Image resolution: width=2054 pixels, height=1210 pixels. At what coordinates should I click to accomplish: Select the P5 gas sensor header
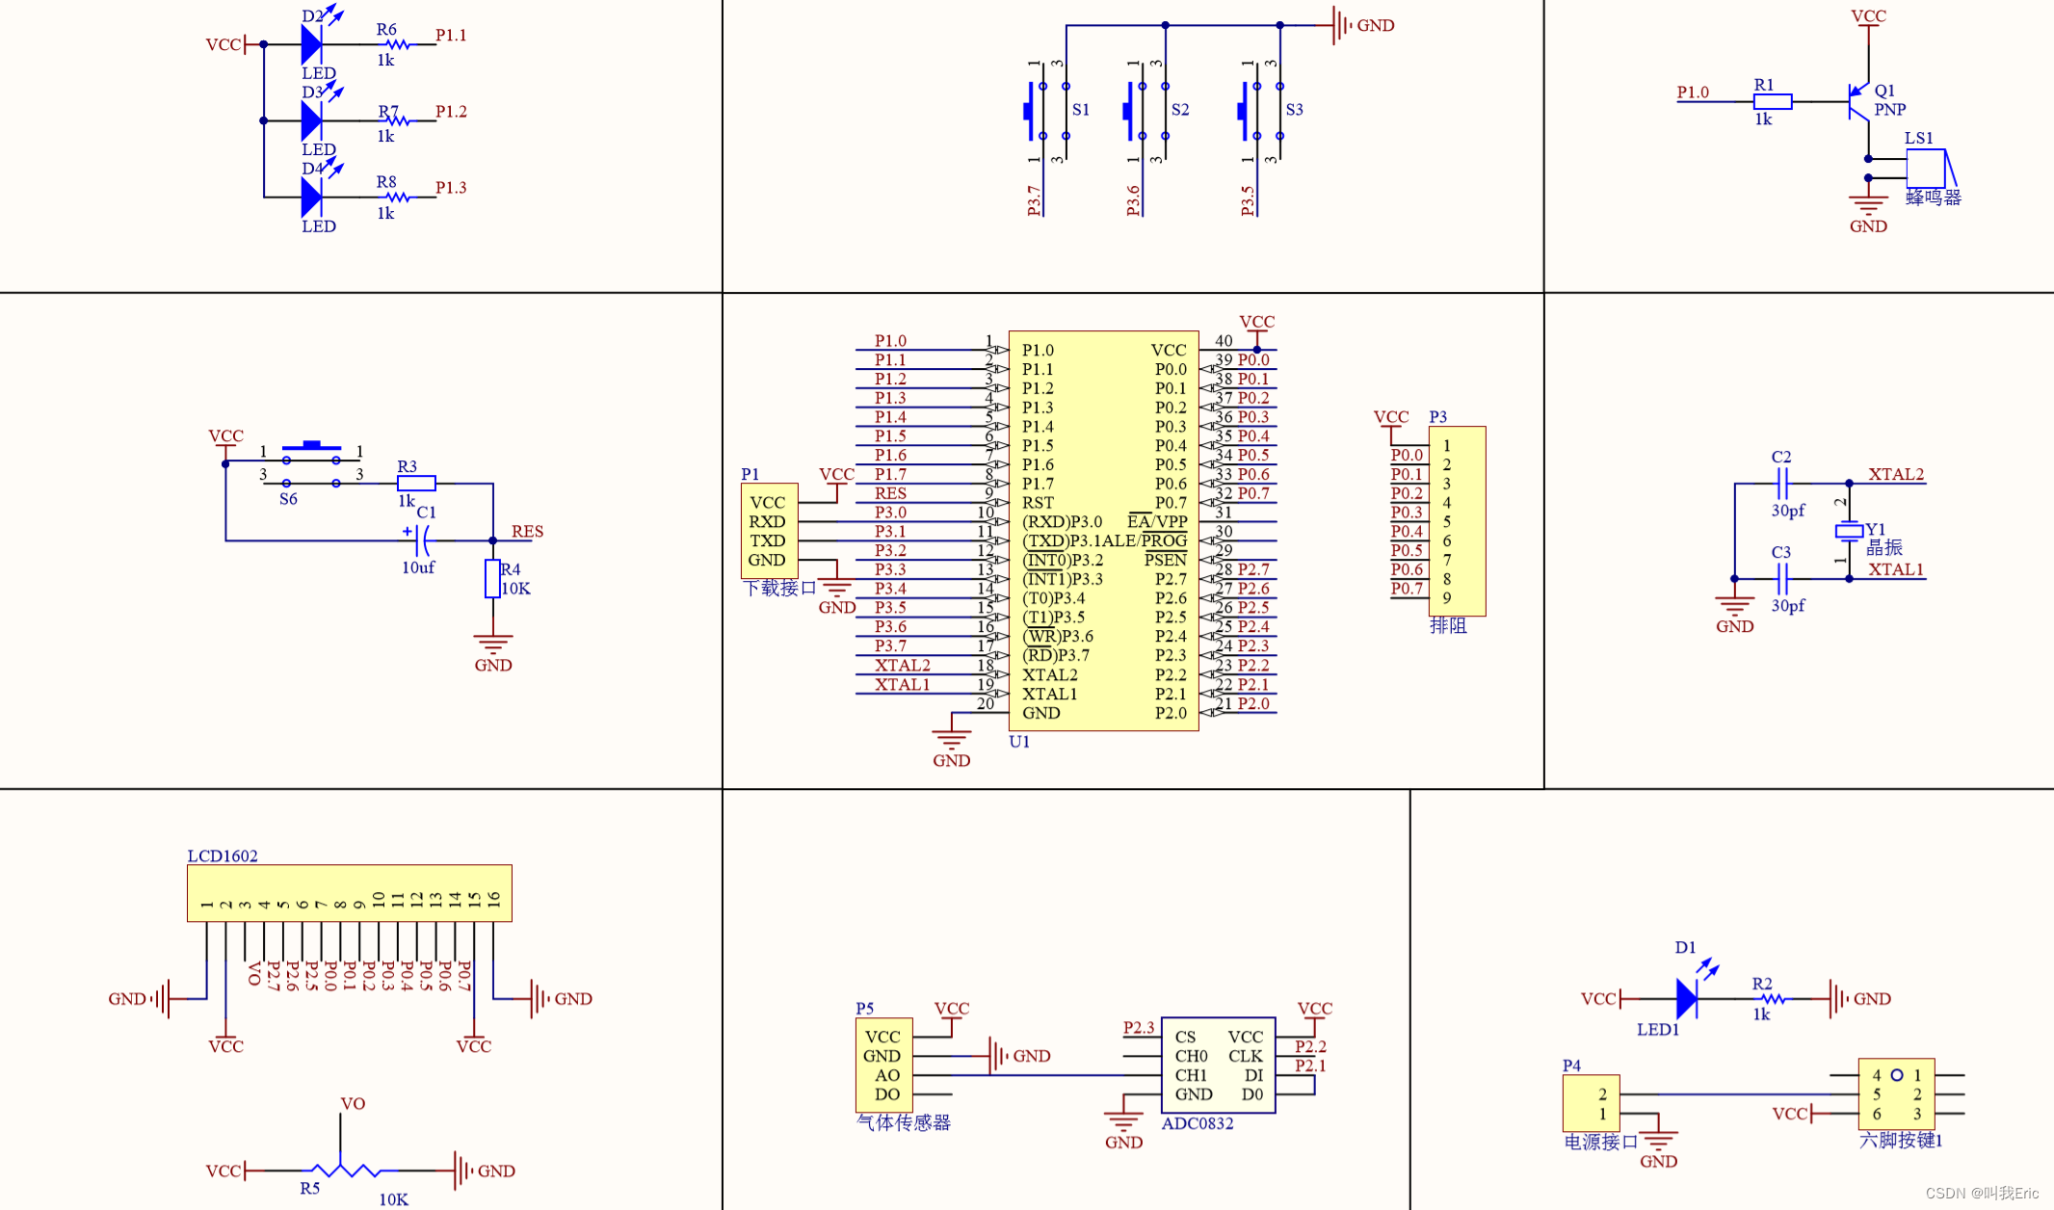(x=883, y=1065)
